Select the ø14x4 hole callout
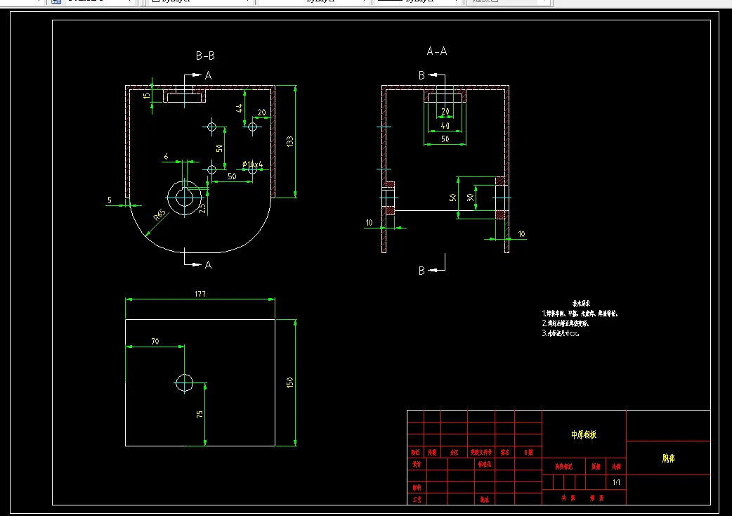 253,165
